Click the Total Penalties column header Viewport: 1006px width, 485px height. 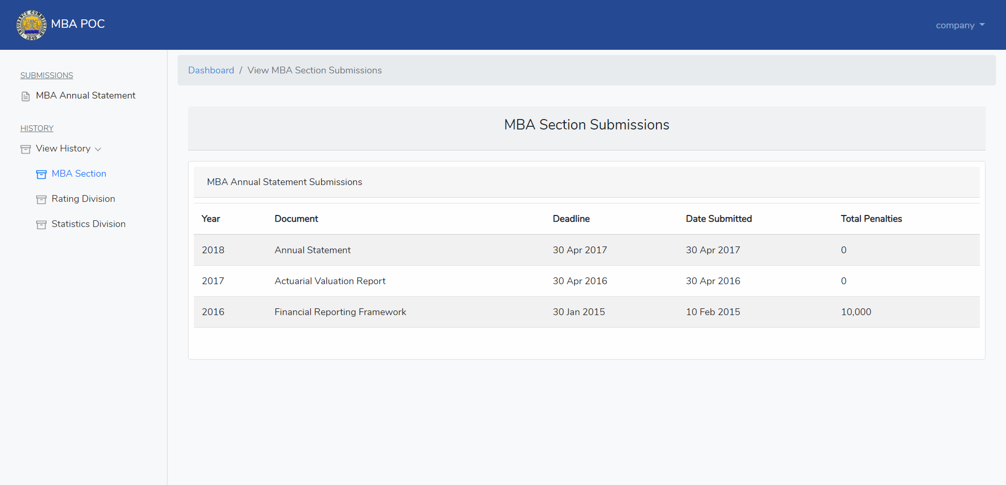click(871, 219)
